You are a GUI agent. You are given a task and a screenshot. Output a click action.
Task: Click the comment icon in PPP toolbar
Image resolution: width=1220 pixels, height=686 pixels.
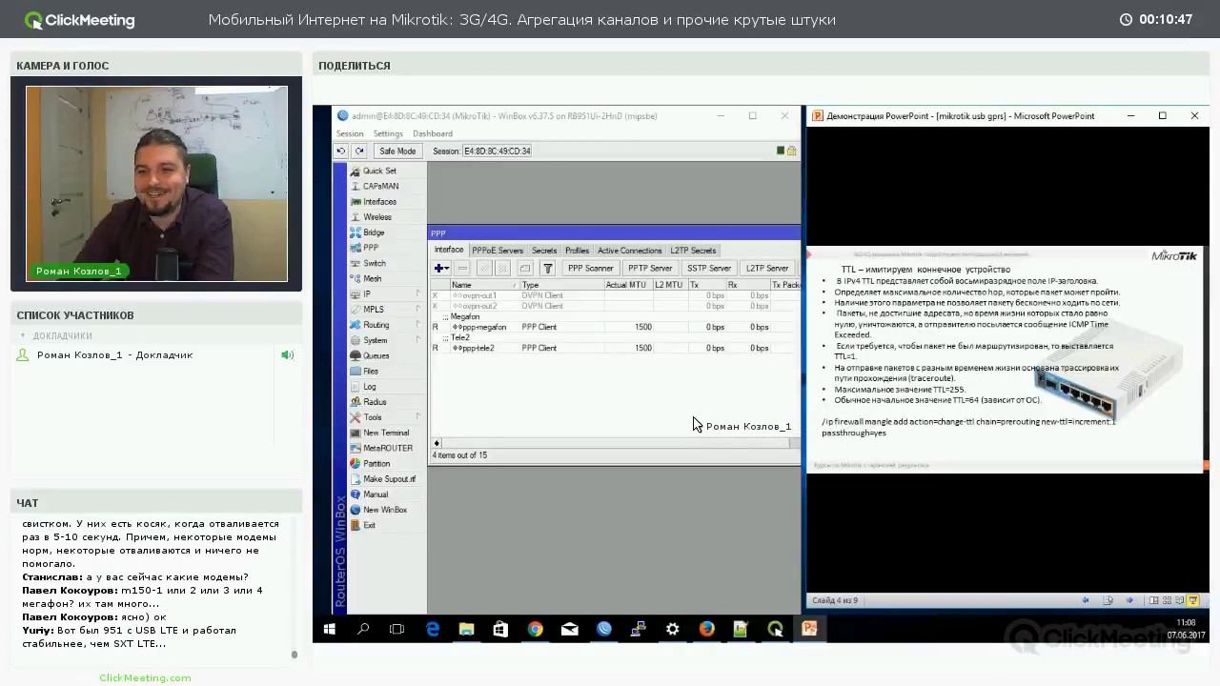tap(525, 269)
